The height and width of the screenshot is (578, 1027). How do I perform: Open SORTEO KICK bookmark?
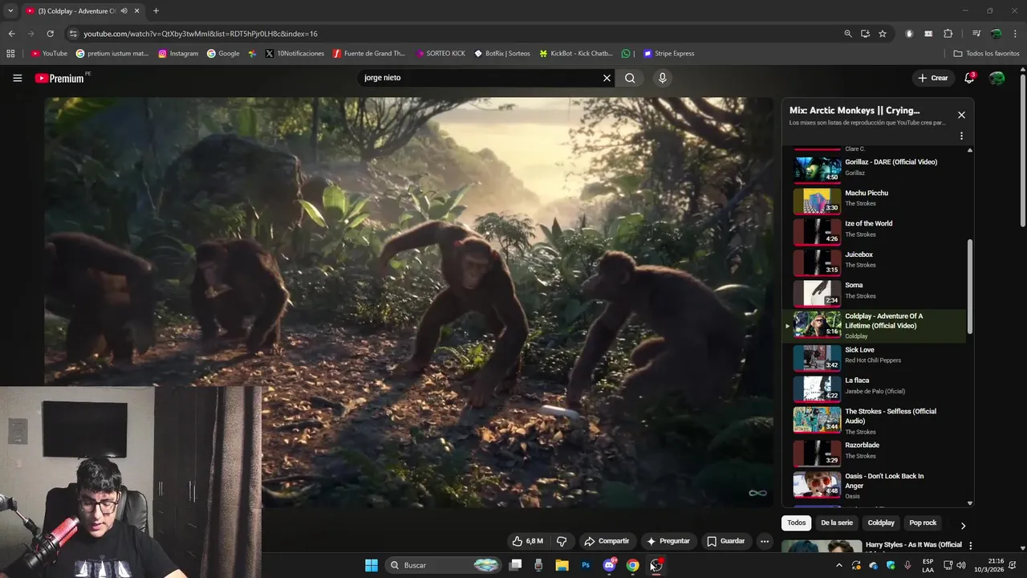(x=440, y=54)
